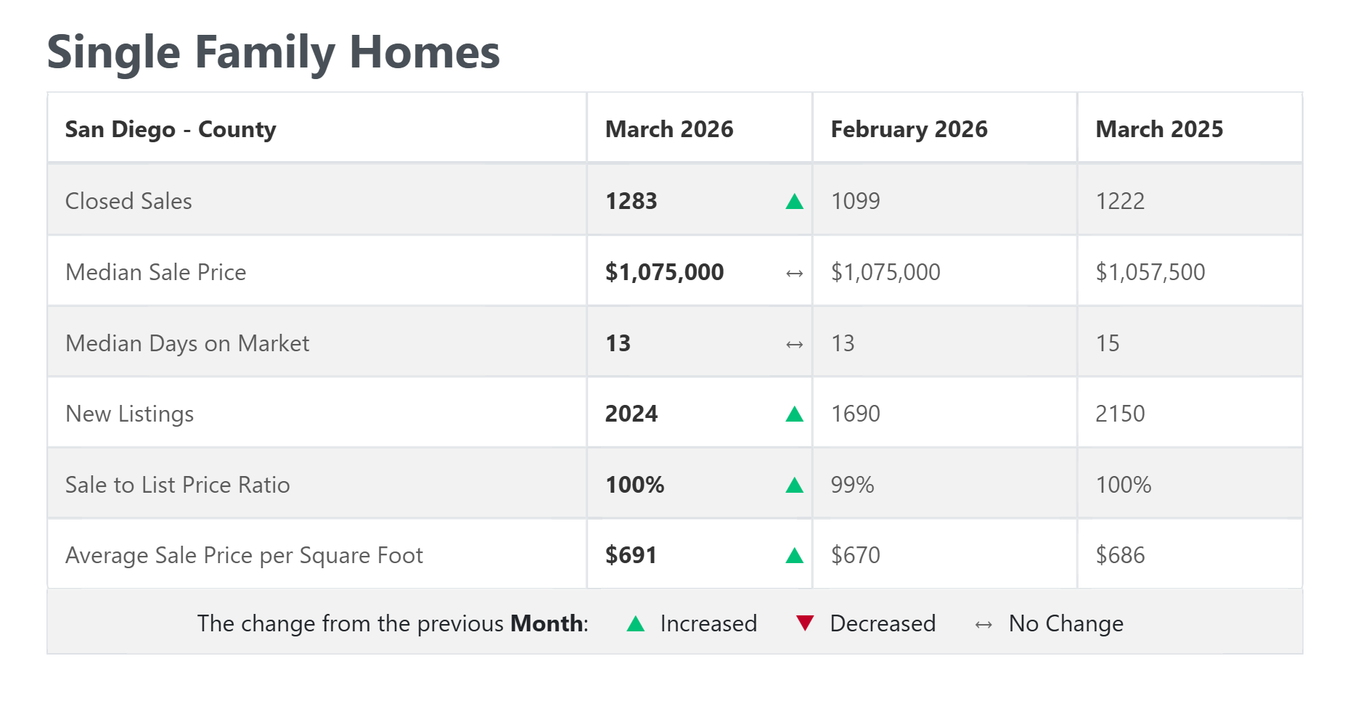Click the New Listings row label
The height and width of the screenshot is (701, 1350).
129,414
